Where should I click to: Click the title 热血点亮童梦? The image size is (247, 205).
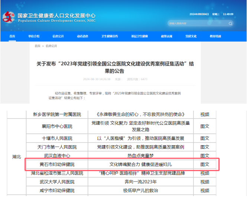coord(140,156)
